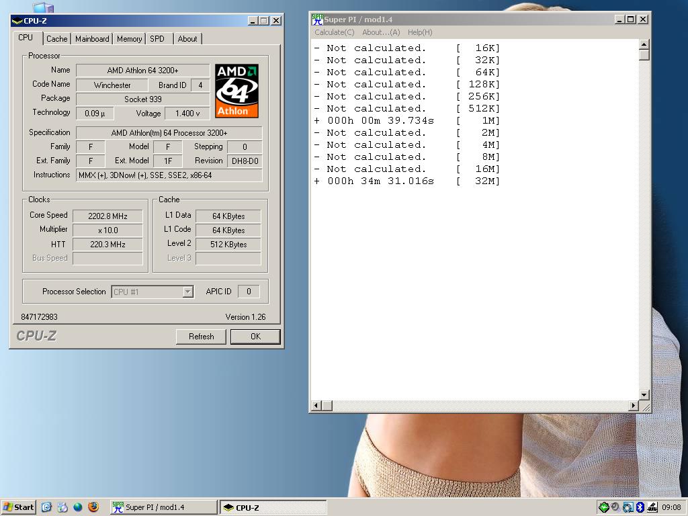Click the Instructions field with MMX and SSE2

169,175
